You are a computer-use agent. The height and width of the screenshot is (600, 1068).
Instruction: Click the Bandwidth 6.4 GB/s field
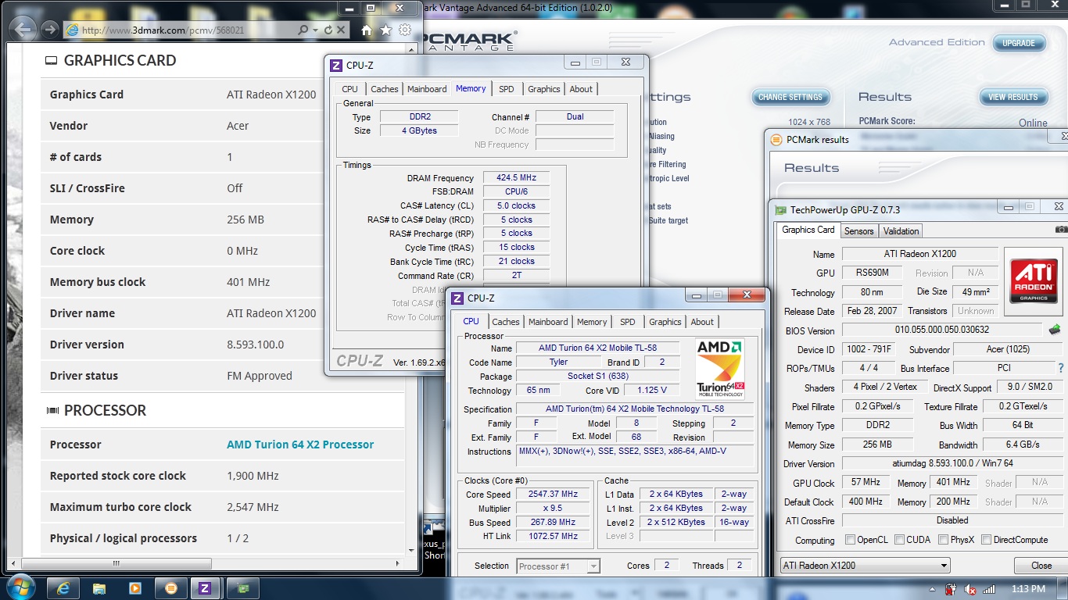(x=1023, y=445)
